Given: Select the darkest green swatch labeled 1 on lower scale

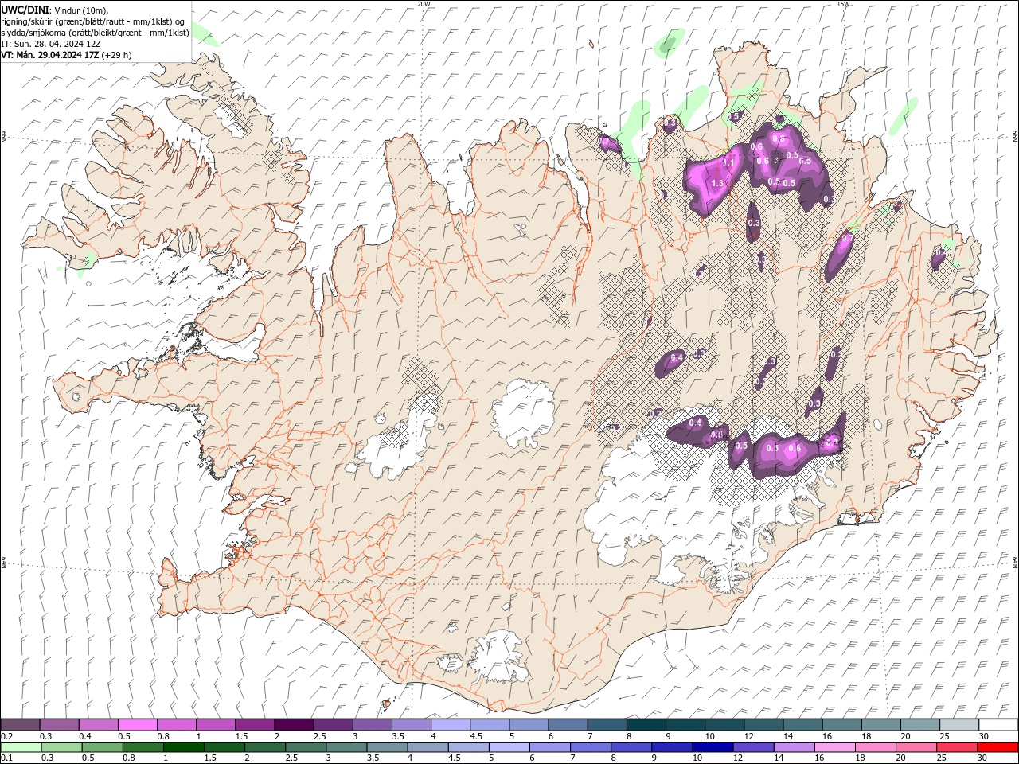Looking at the screenshot, I should [183, 747].
